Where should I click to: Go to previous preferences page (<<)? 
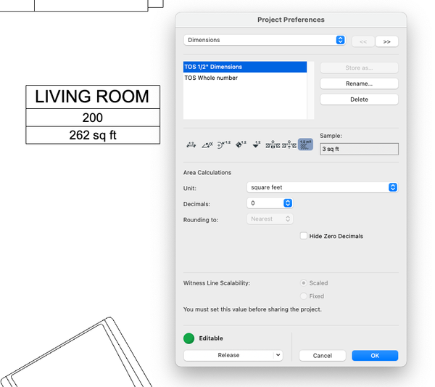pos(363,41)
